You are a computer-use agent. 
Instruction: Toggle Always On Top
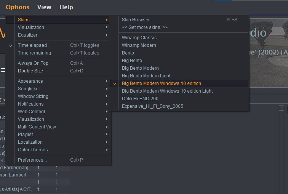58,63
